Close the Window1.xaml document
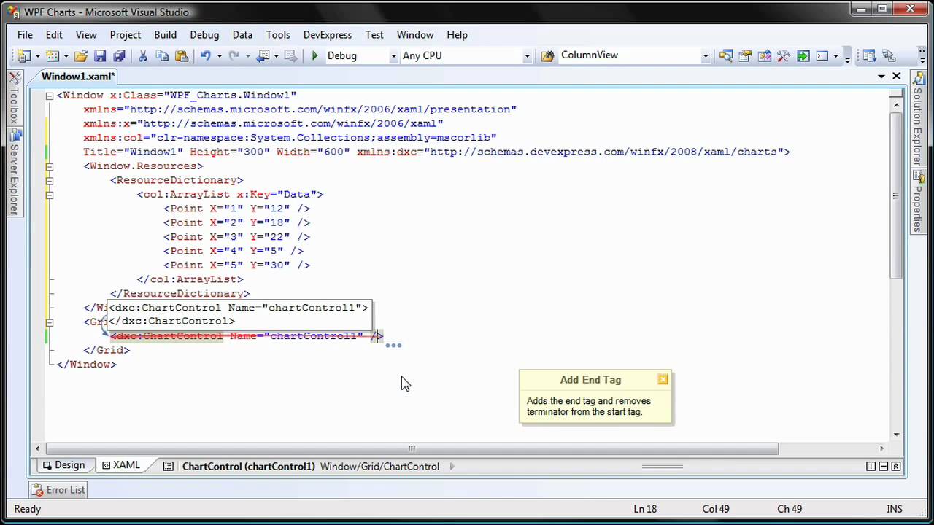The image size is (934, 525). click(x=897, y=77)
